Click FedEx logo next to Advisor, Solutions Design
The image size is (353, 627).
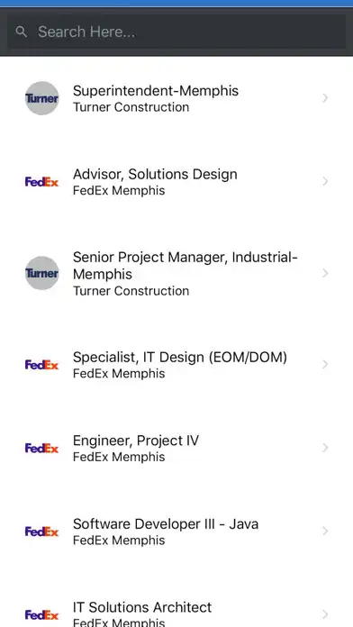[x=41, y=182]
